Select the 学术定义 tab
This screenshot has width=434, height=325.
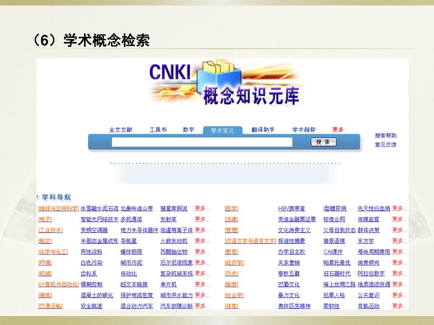coord(223,130)
